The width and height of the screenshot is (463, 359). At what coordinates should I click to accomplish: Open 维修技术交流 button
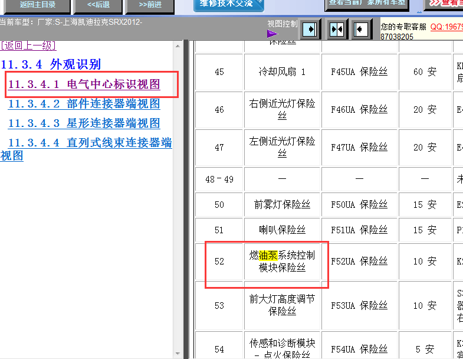[x=228, y=5]
